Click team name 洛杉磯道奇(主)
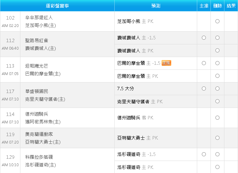The height and width of the screenshot is (173, 238). [40, 165]
